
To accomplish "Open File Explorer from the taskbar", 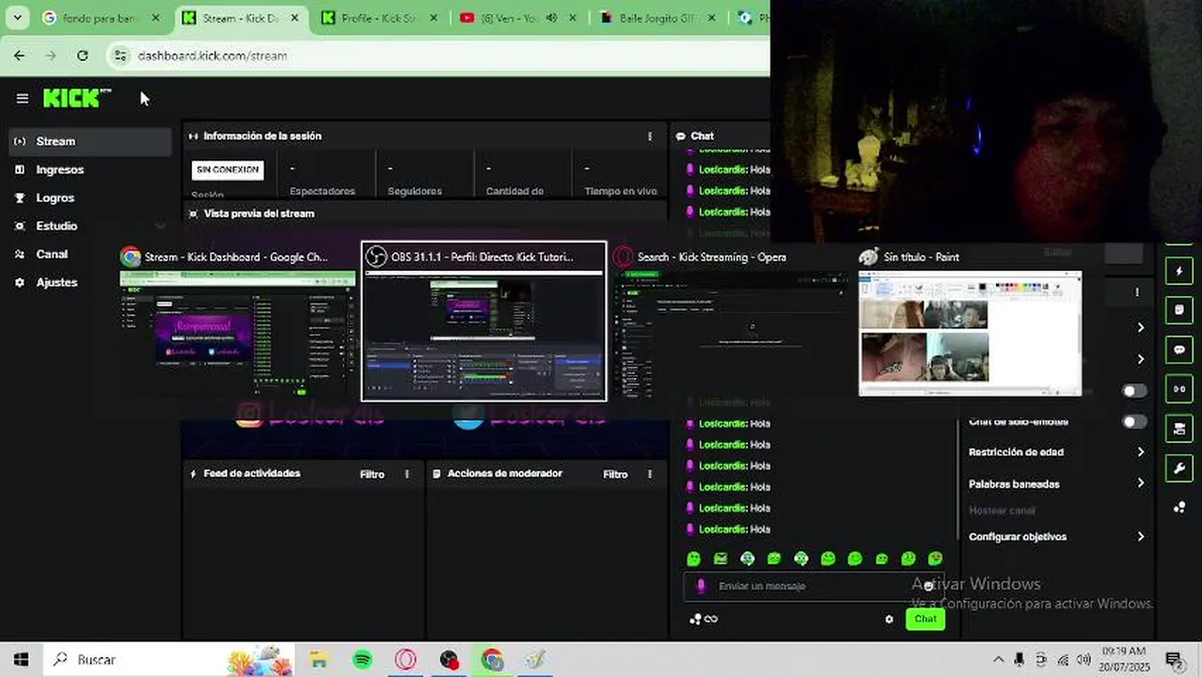I will click(319, 660).
